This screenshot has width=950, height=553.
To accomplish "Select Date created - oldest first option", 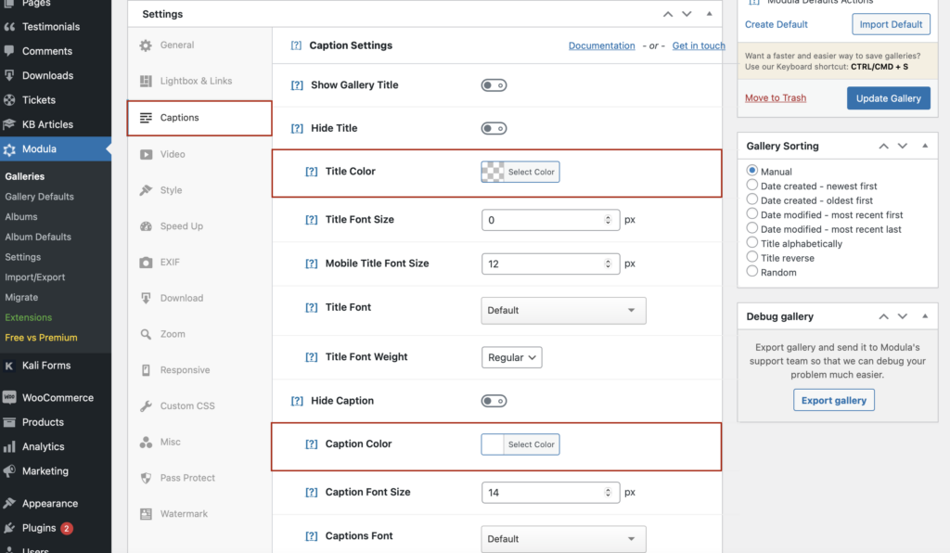I will [751, 199].
